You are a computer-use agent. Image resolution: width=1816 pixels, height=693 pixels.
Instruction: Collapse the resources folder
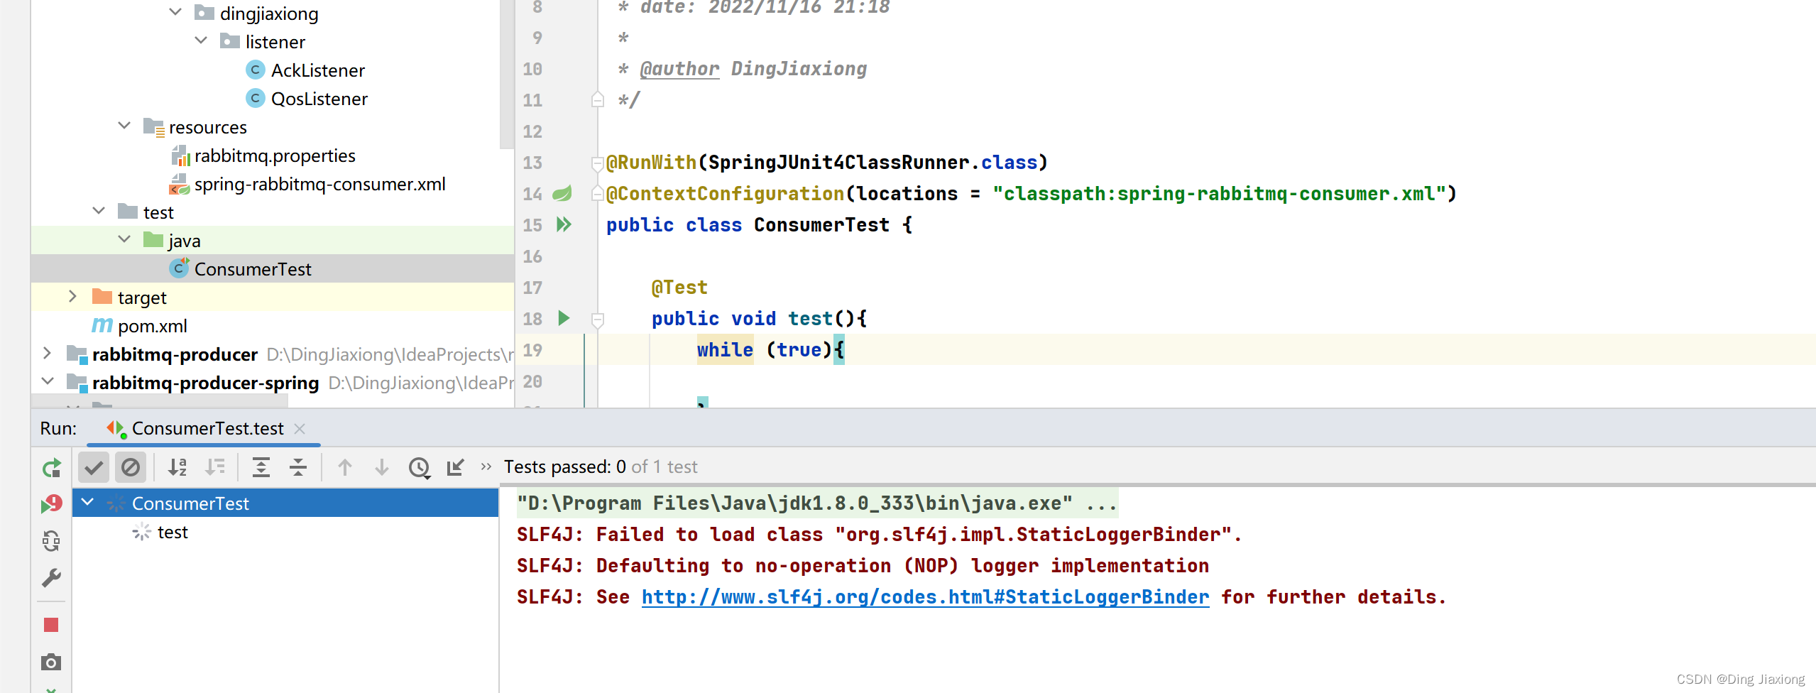point(125,126)
